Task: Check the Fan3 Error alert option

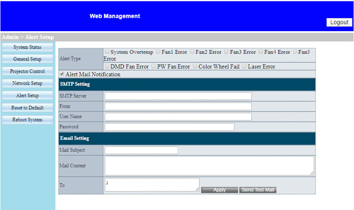Action: pos(226,52)
